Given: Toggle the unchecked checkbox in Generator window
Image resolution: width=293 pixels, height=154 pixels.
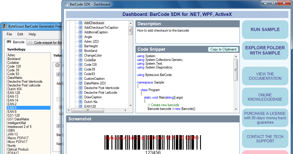Looking at the screenshot, I should point(58,99).
